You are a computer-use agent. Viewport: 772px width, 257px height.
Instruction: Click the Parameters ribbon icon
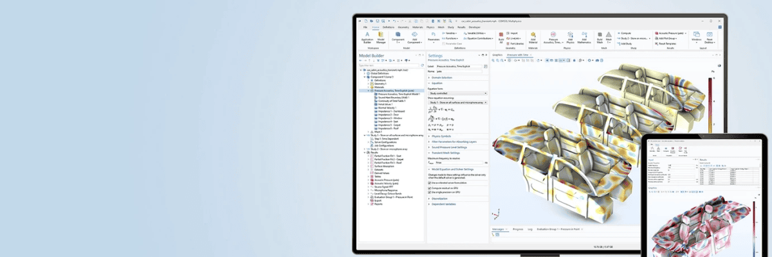point(434,37)
